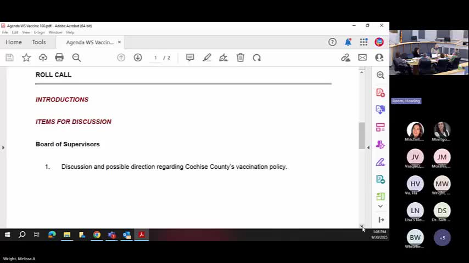Open the Help question mark icon

[332, 42]
